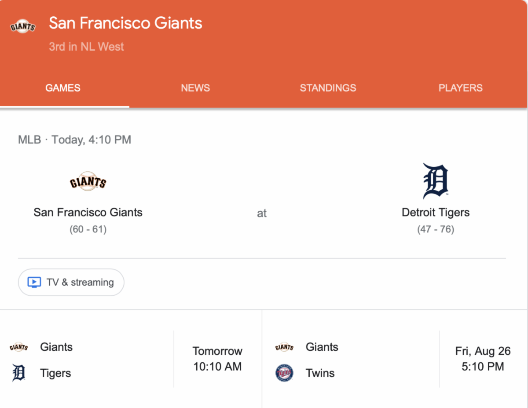Click the Giants logo in the Aug 26 game card
The height and width of the screenshot is (408, 528).
pyautogui.click(x=284, y=347)
